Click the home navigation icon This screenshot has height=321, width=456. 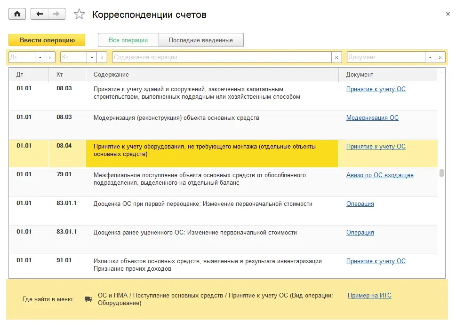pyautogui.click(x=17, y=14)
